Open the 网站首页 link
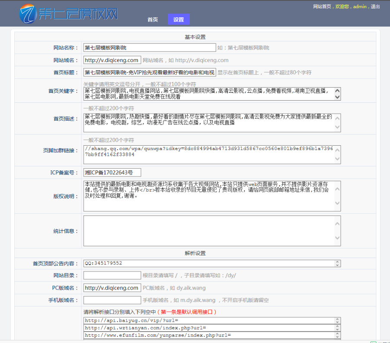The height and width of the screenshot is (343, 390). tap(322, 7)
